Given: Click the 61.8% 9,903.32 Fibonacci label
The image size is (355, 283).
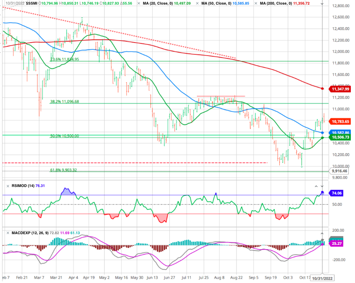Looking at the screenshot, I should [x=63, y=170].
